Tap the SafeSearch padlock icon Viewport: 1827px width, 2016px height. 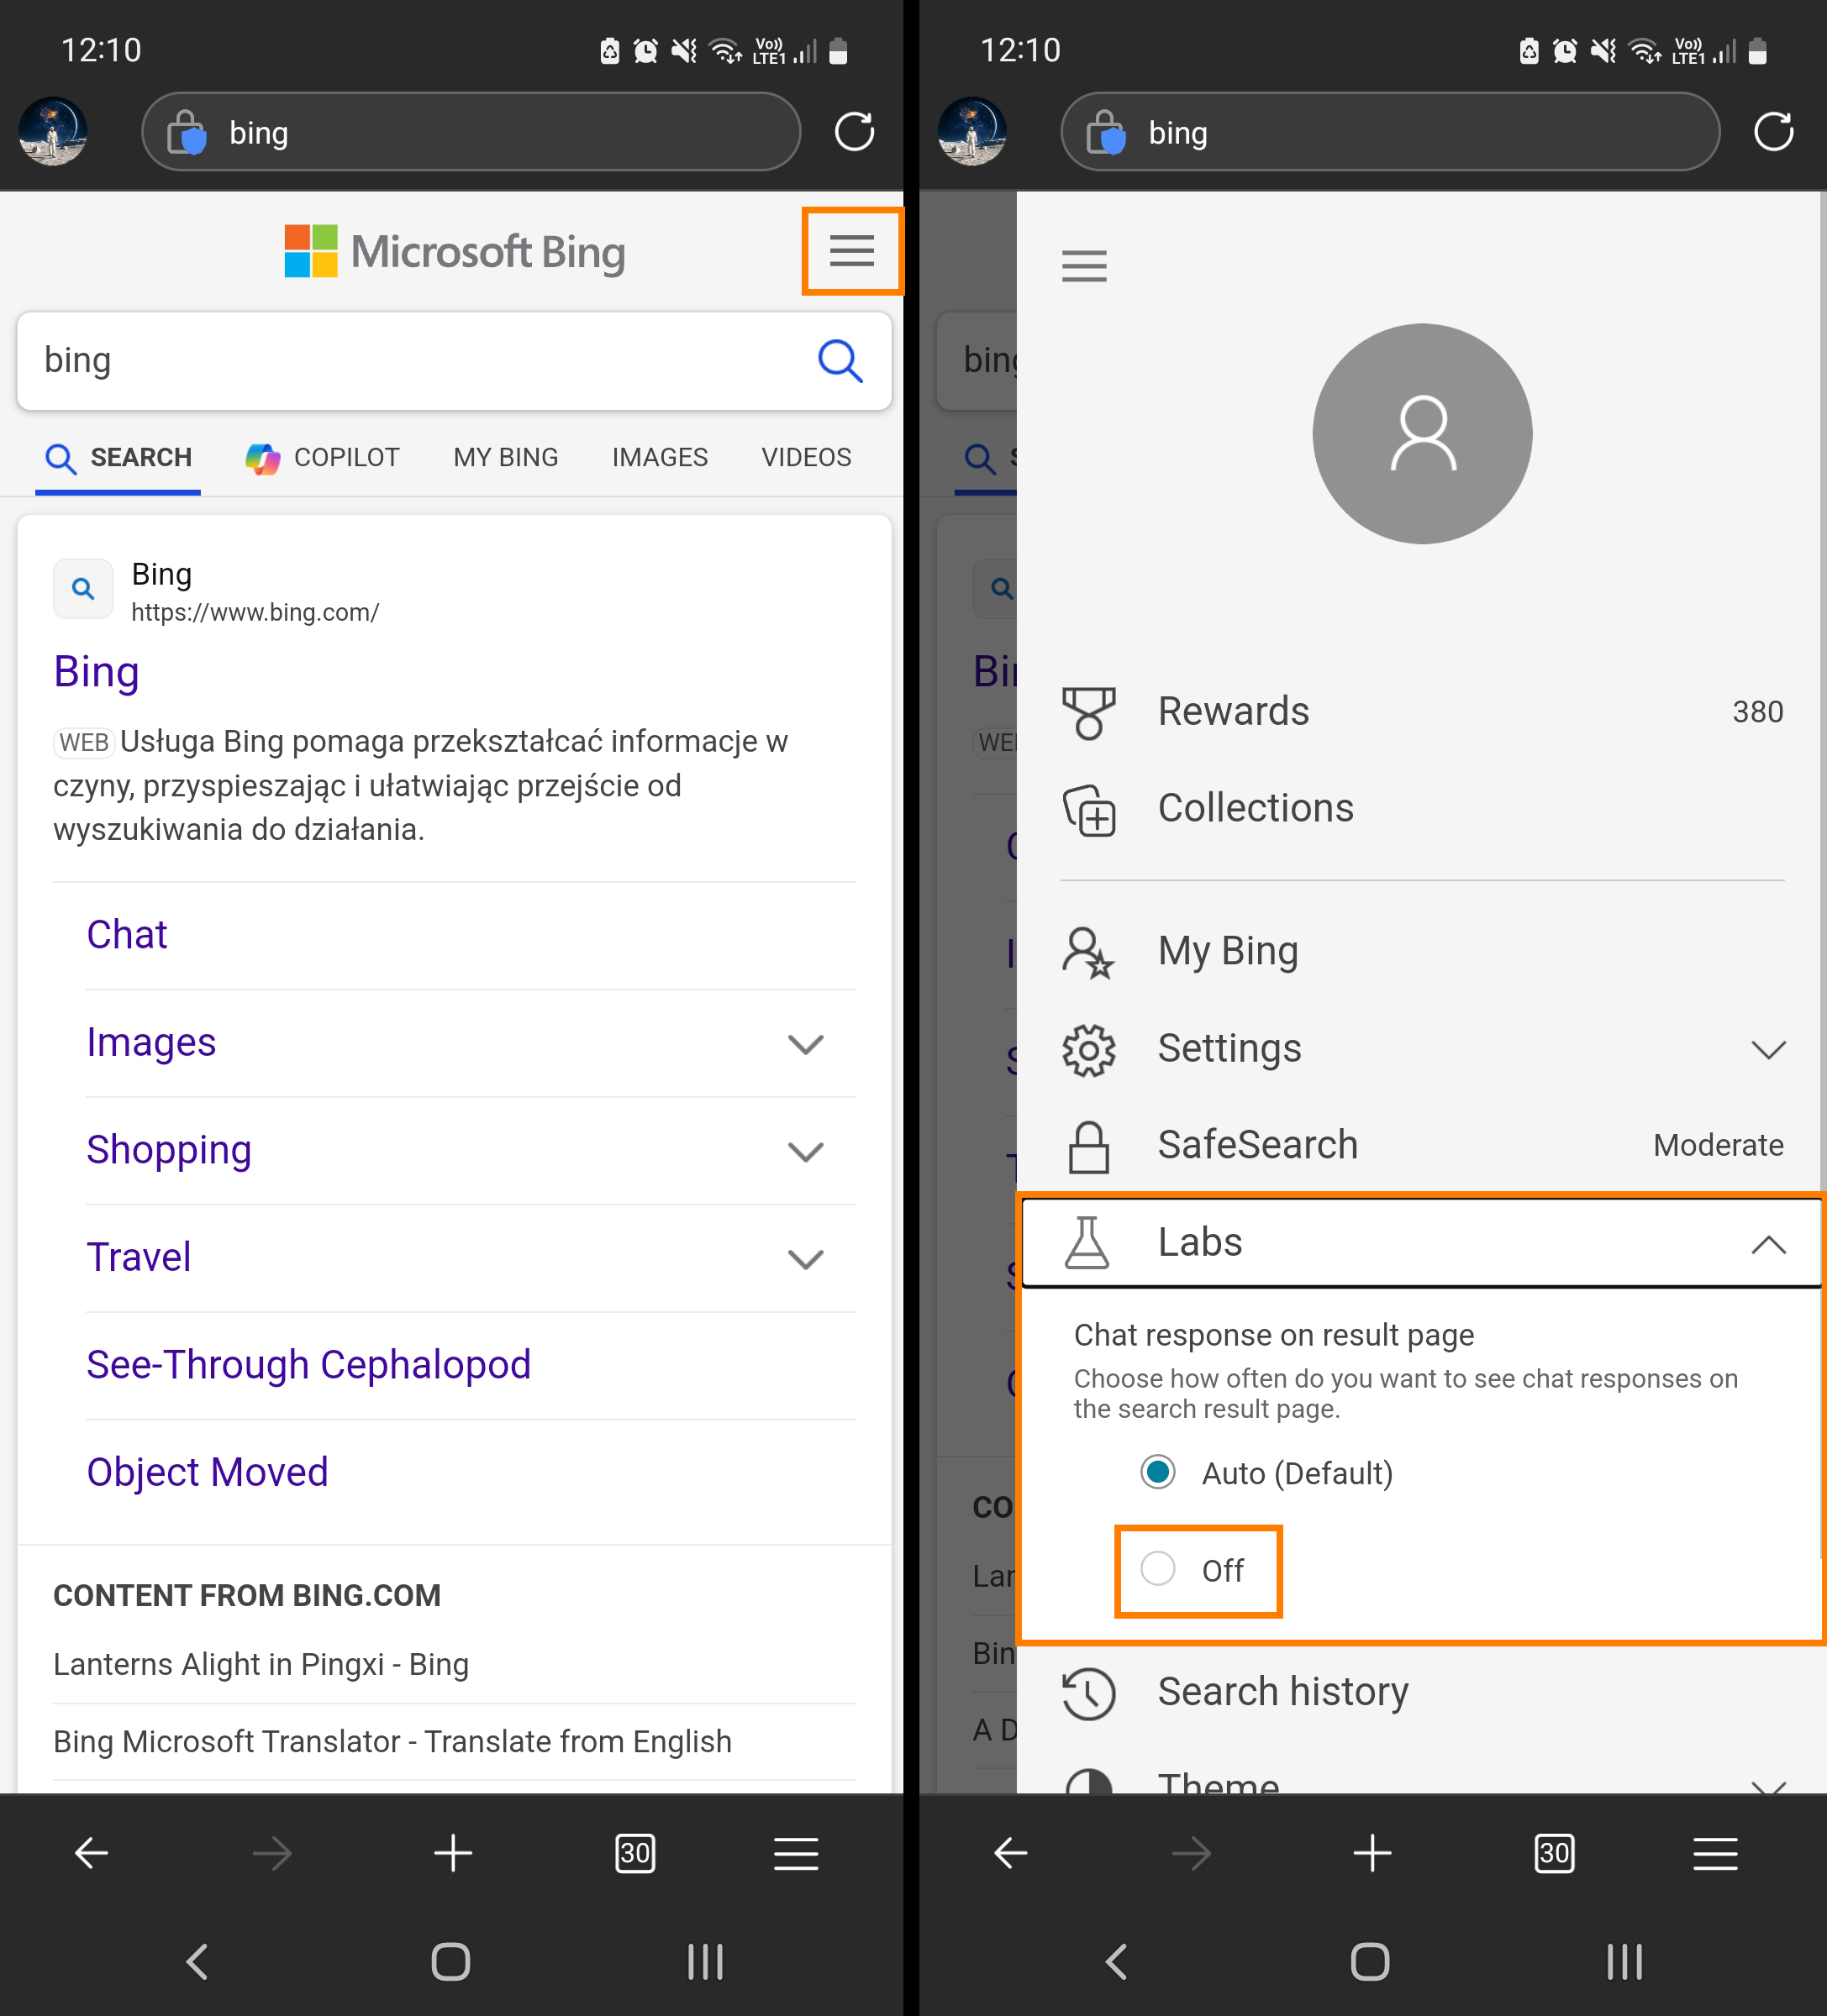click(x=1088, y=1146)
